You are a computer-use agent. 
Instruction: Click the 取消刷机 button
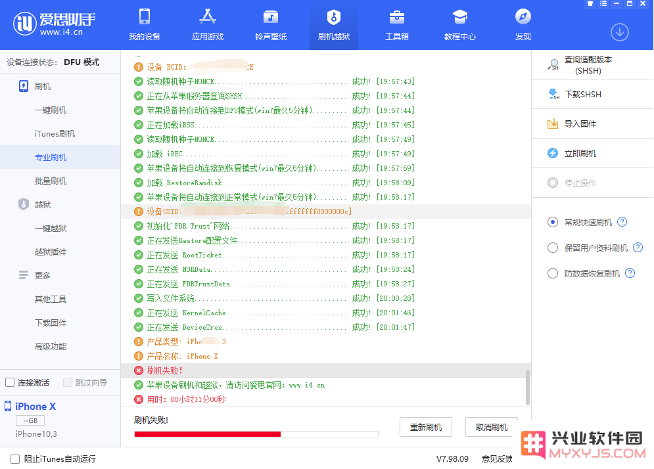click(x=492, y=427)
